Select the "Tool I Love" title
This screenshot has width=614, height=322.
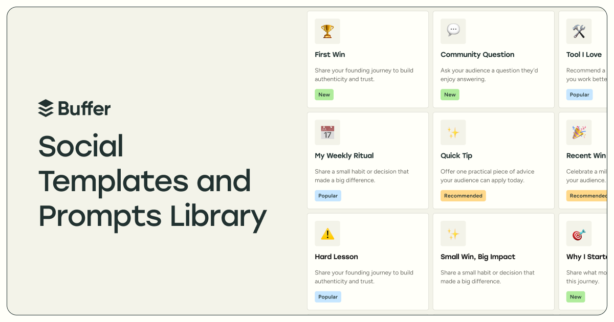click(584, 55)
